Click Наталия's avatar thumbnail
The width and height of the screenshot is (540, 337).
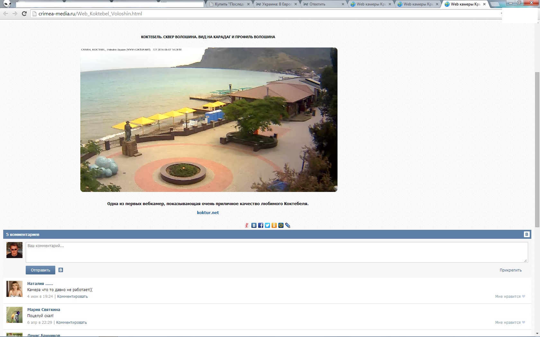pyautogui.click(x=14, y=289)
